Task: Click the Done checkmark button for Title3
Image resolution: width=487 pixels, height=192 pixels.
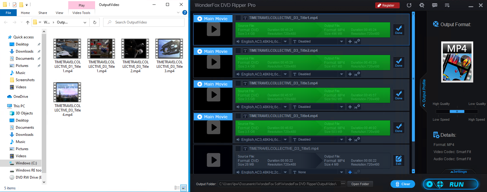Action: click(x=399, y=95)
